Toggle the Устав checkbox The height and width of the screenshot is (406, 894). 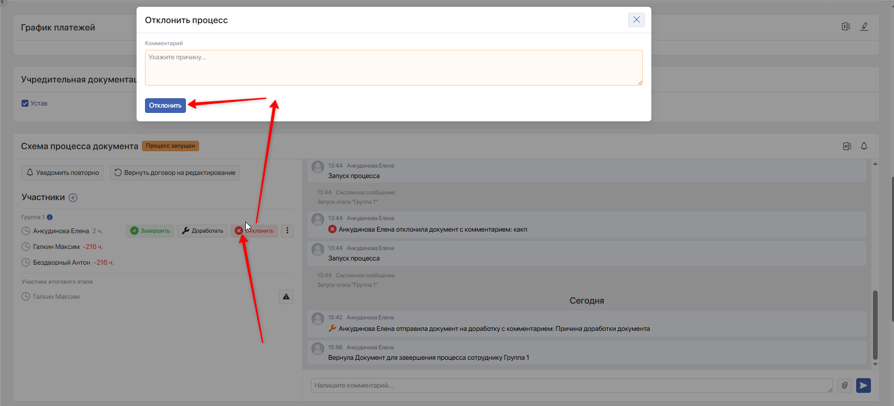(25, 103)
